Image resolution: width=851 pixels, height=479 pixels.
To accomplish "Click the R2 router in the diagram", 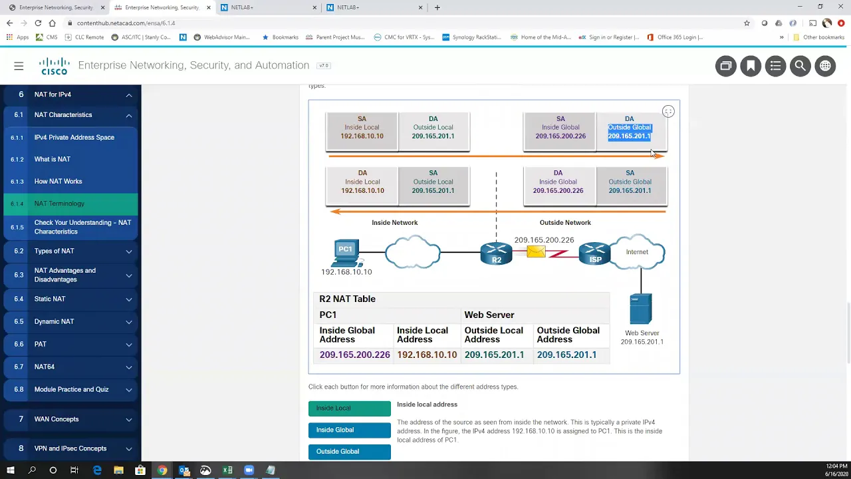I will (497, 253).
